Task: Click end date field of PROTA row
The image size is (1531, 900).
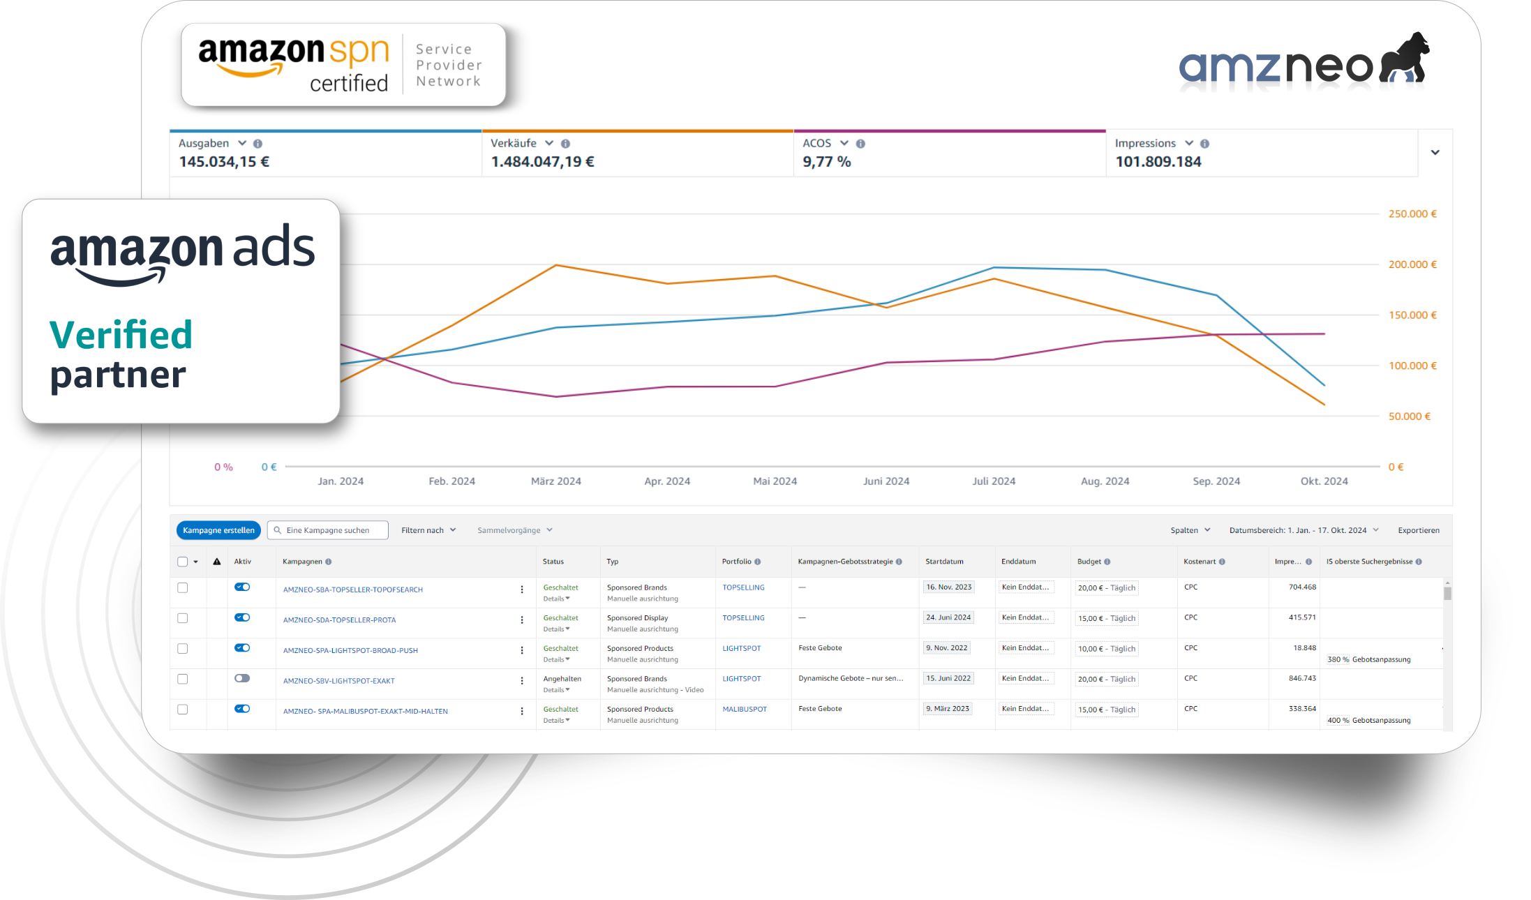Action: coord(1026,617)
